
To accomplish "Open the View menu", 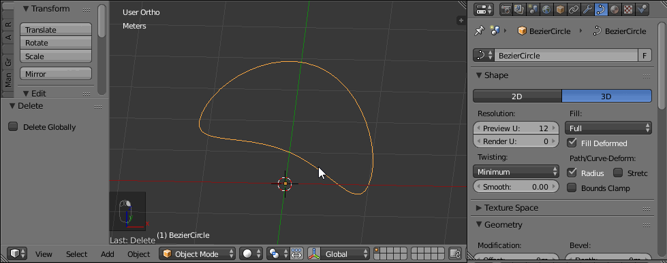I will point(44,253).
